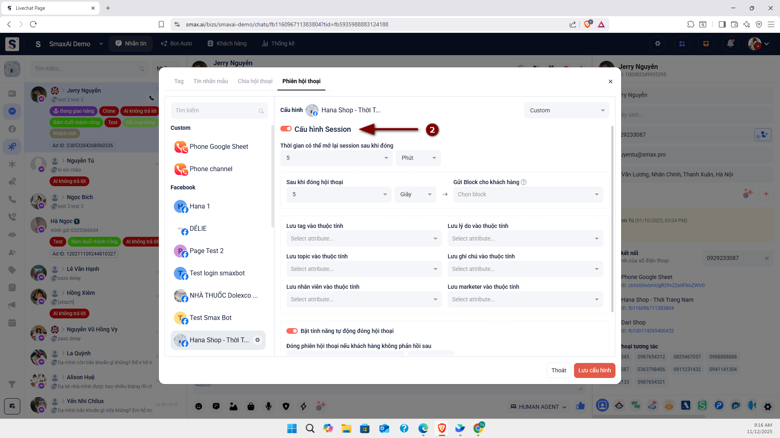Expand the Phút time unit dropdown

(418, 158)
